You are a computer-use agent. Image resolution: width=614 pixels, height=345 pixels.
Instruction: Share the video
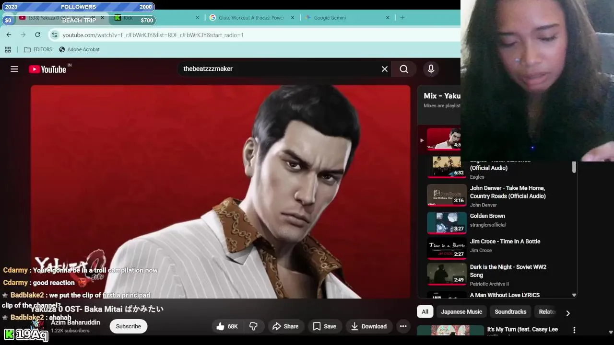(x=285, y=326)
